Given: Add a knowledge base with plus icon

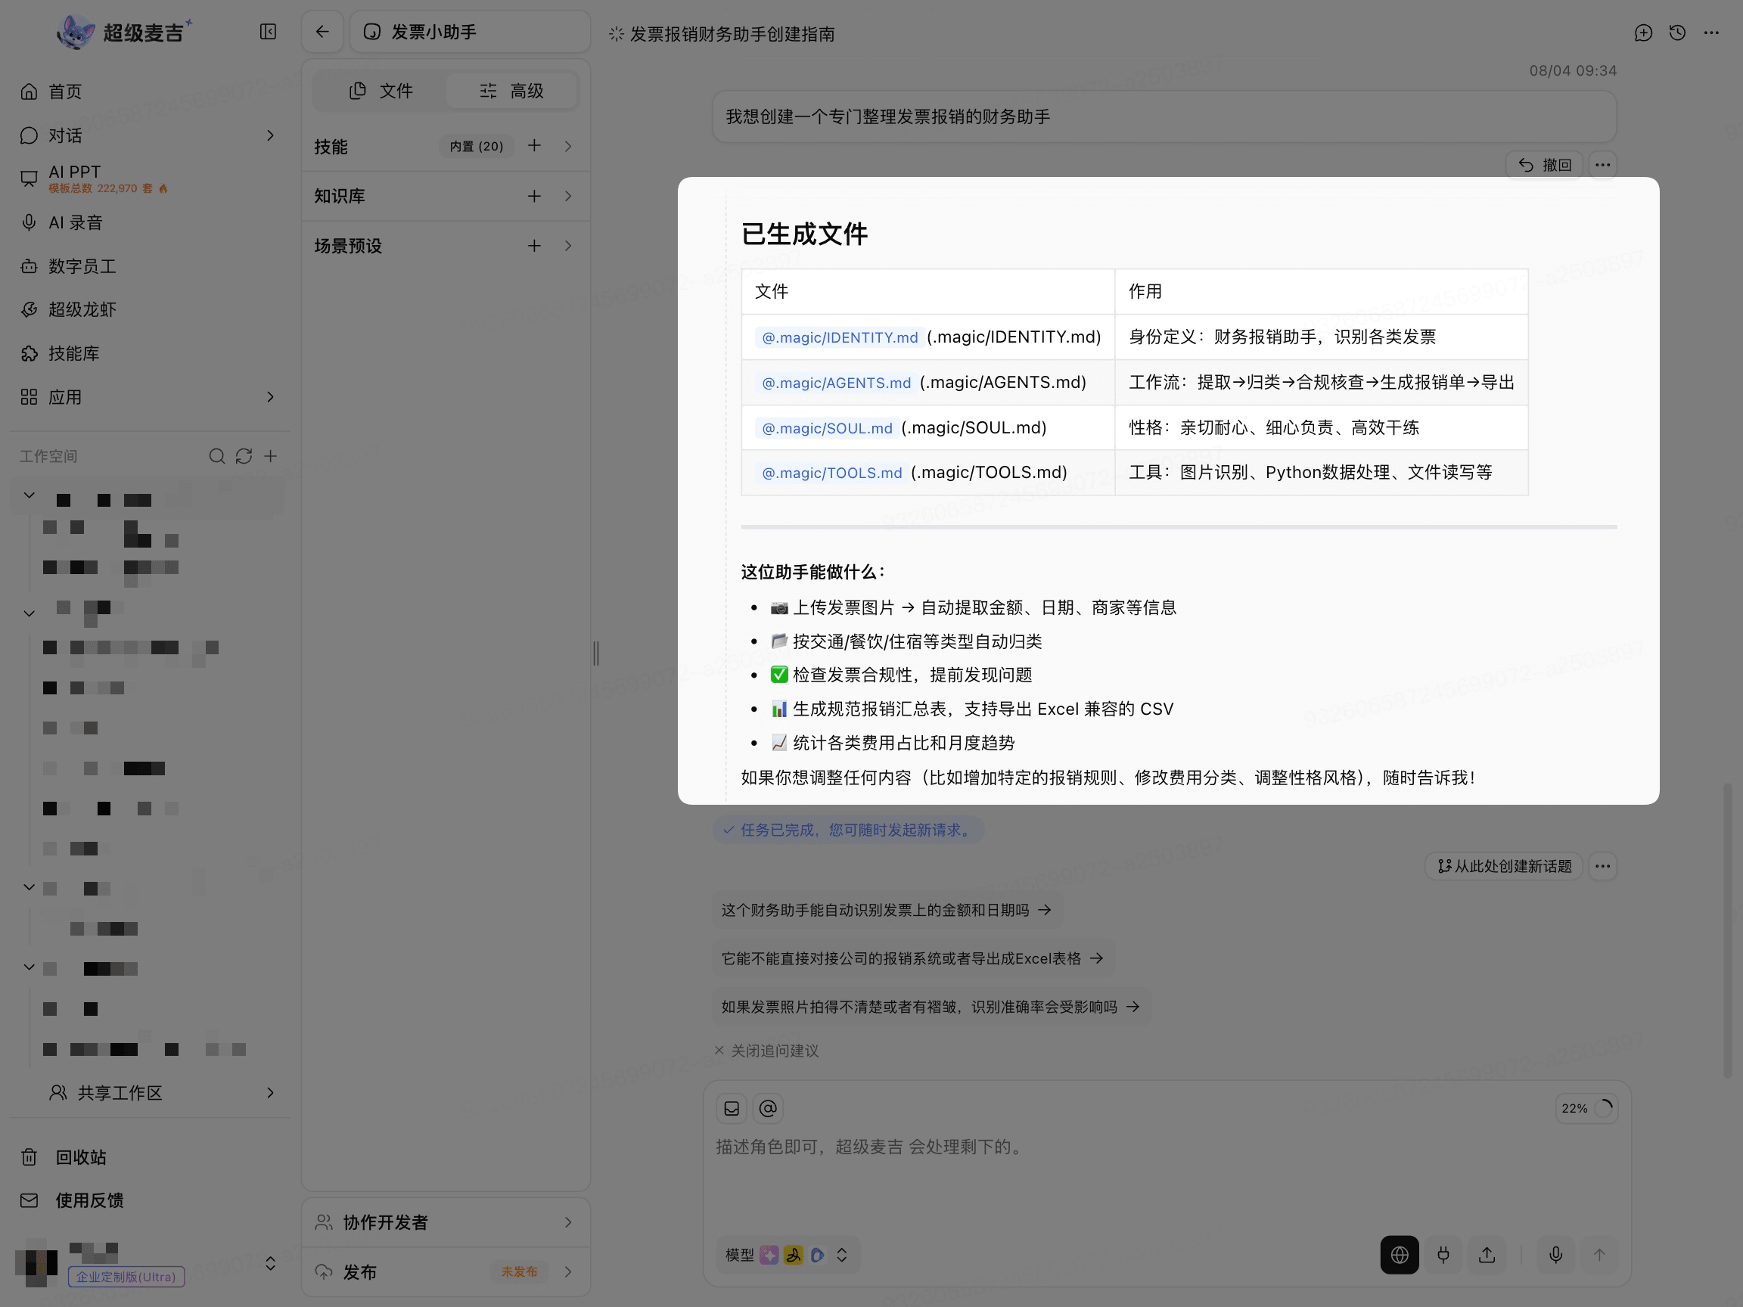Looking at the screenshot, I should [534, 195].
